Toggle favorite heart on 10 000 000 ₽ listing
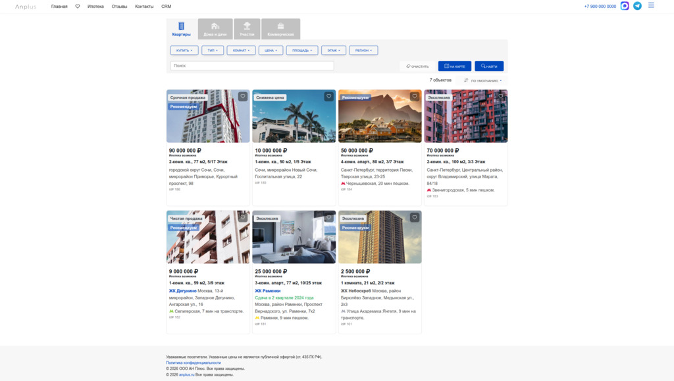Image resolution: width=674 pixels, height=381 pixels. pos(328,97)
